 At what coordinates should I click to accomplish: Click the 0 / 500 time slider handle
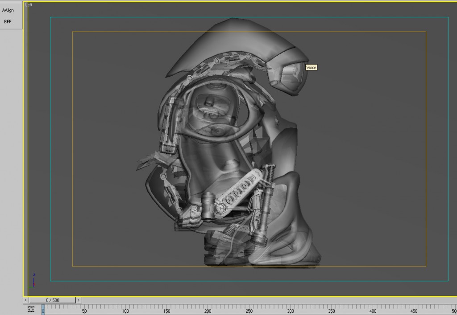click(x=52, y=300)
